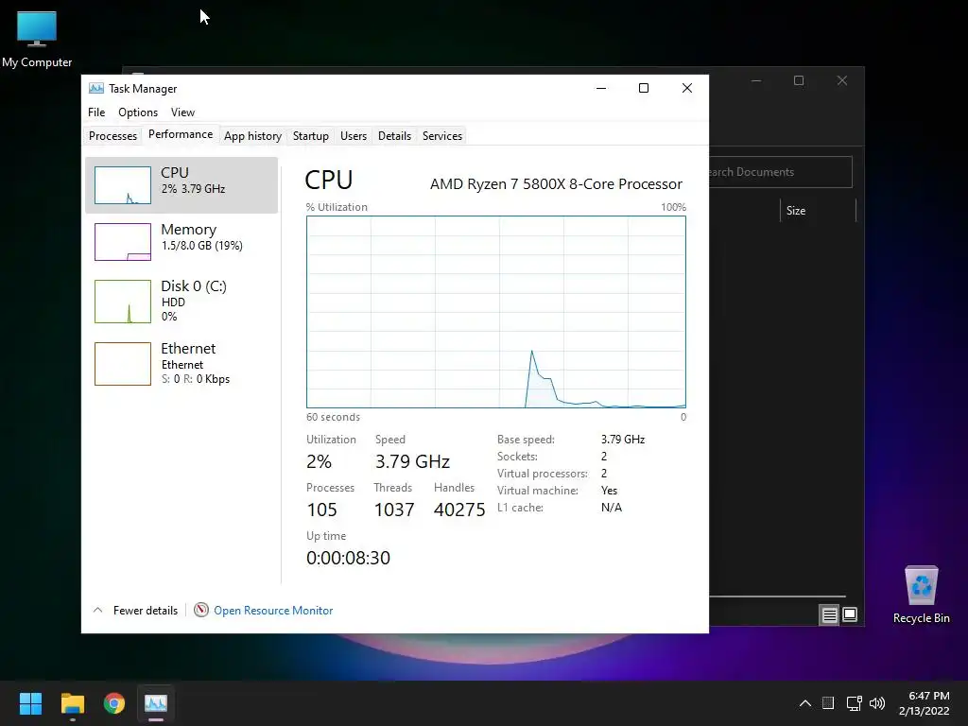This screenshot has width=968, height=726.
Task: Click the Threads value 1037
Action: click(394, 510)
